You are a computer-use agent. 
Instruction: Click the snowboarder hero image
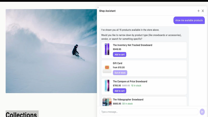point(51,51)
